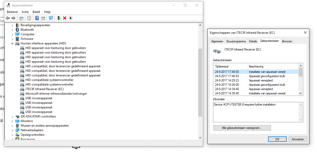This screenshot has width=317, height=153.
Task: Select the event 24-5-2017 14:35:48
Action: (x=256, y=93)
